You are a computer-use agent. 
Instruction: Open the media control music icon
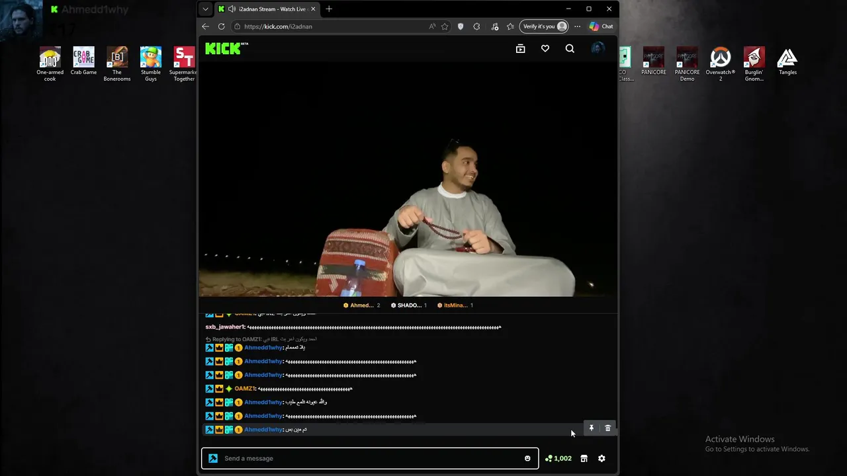click(495, 26)
